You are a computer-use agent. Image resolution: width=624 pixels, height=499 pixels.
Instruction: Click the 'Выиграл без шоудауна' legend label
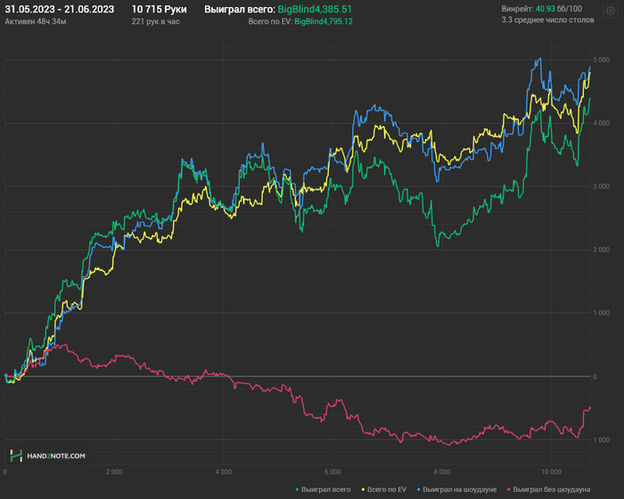pos(552,489)
